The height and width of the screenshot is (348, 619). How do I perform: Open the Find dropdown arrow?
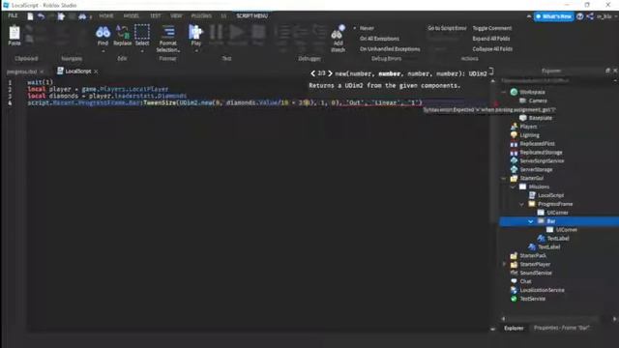[x=103, y=51]
